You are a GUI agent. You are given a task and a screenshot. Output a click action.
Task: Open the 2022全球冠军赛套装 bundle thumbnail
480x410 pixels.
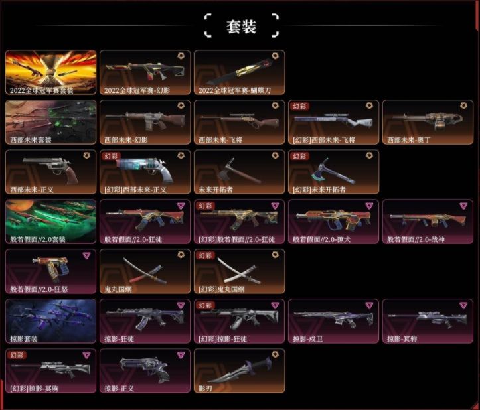click(x=51, y=72)
